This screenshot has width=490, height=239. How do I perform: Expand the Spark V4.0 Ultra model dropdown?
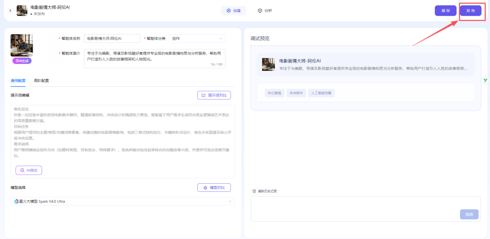coord(122,201)
